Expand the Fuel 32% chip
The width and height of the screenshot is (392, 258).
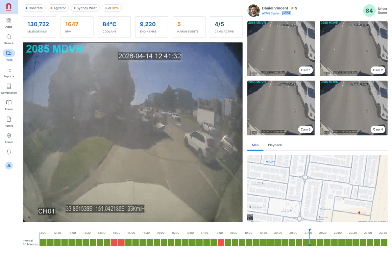point(112,8)
